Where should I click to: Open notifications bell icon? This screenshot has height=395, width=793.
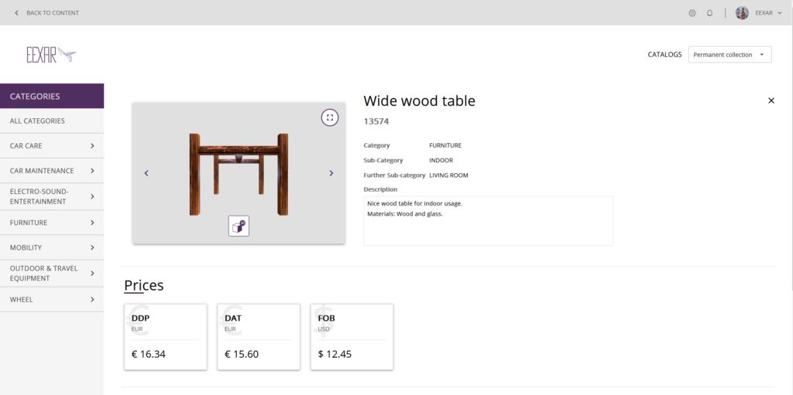point(709,13)
